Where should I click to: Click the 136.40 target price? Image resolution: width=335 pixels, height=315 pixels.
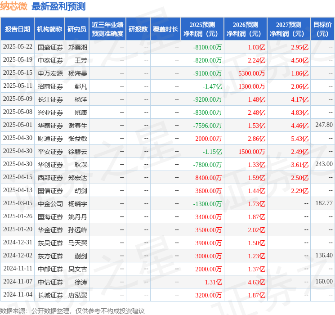coord(324,255)
